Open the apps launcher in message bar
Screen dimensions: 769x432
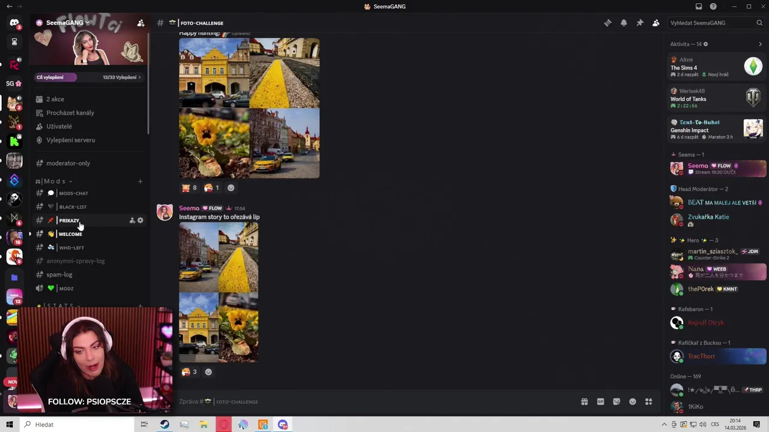pos(649,401)
